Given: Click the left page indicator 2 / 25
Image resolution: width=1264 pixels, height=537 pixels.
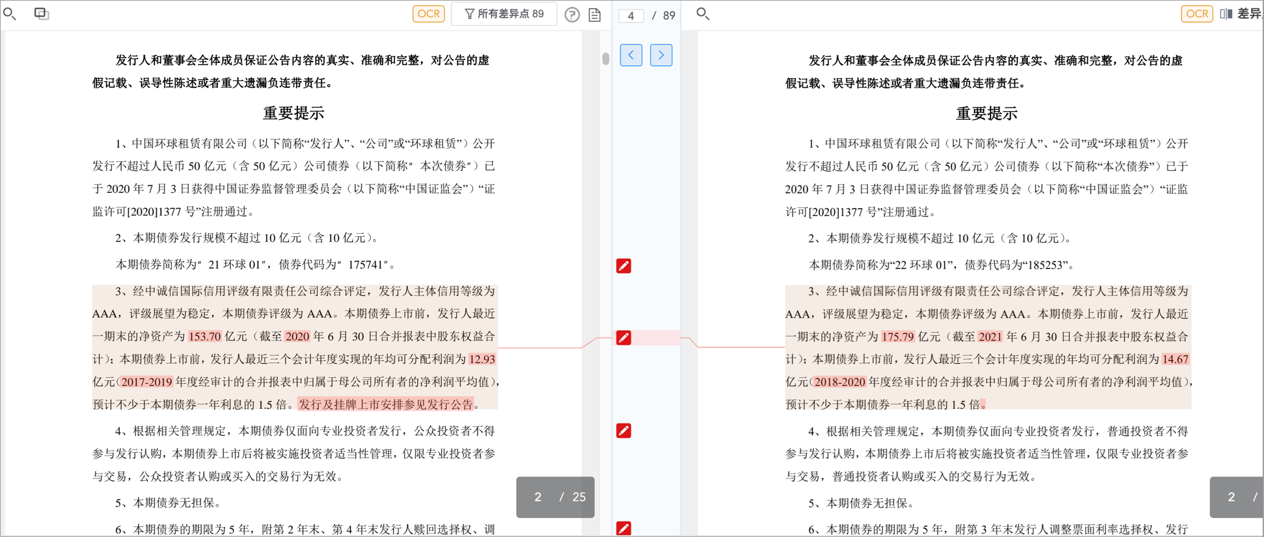Looking at the screenshot, I should click(556, 497).
